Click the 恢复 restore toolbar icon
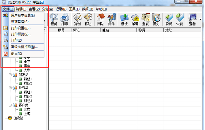Image resolution: width=205 pixels, height=130 pixels. pyautogui.click(x=180, y=20)
